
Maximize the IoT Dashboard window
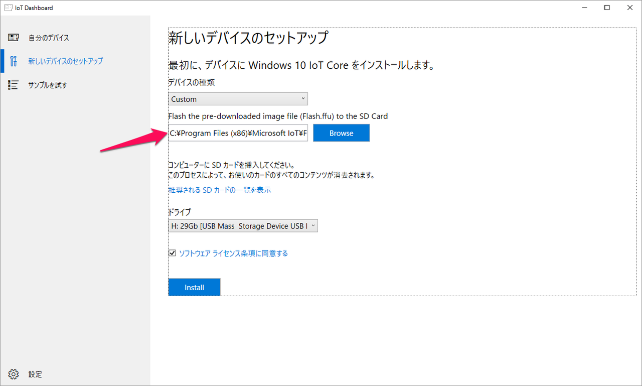[607, 8]
